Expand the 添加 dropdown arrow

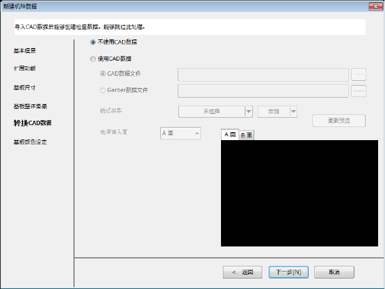click(x=294, y=111)
